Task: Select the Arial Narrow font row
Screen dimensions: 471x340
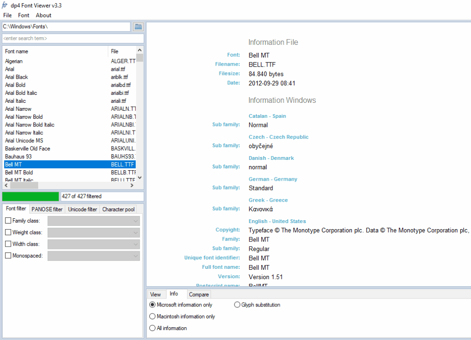Action: point(70,109)
